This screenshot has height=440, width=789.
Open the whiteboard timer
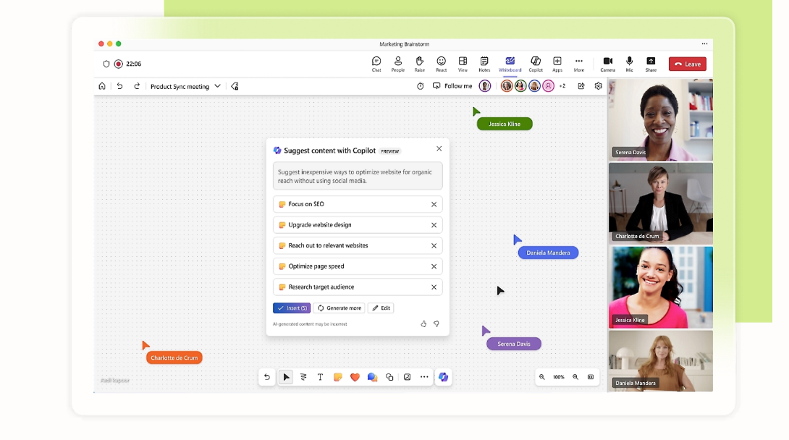(x=420, y=86)
